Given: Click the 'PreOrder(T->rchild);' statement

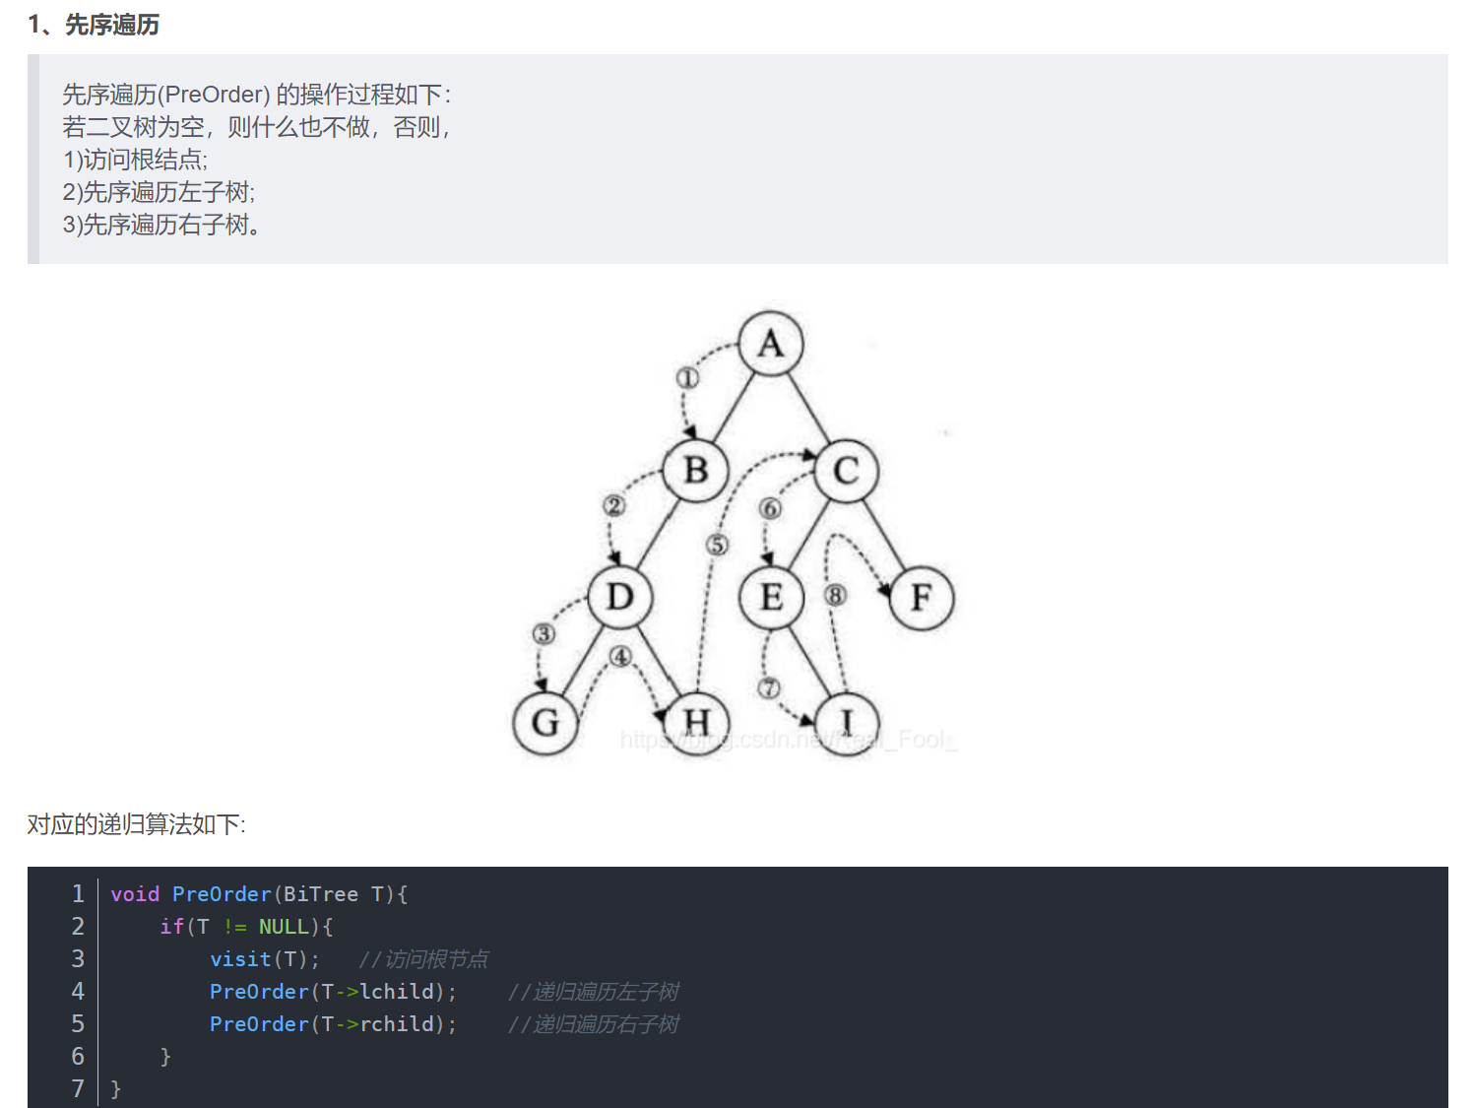Looking at the screenshot, I should point(333,1024).
